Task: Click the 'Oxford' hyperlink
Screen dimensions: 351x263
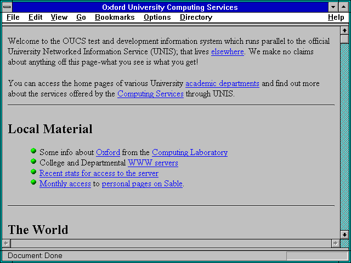Action: pos(108,152)
